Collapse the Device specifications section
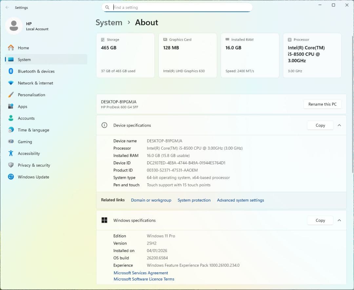 coord(340,125)
